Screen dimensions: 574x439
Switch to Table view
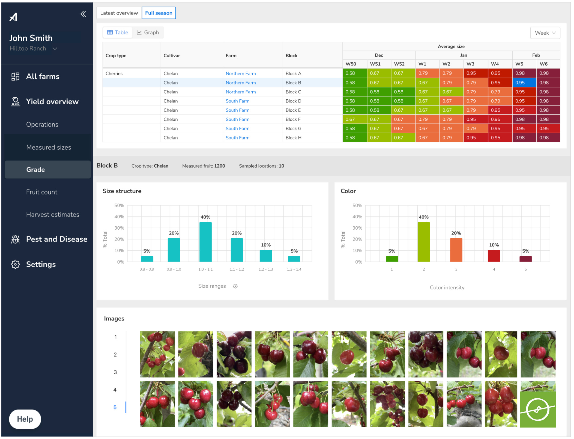(x=118, y=32)
